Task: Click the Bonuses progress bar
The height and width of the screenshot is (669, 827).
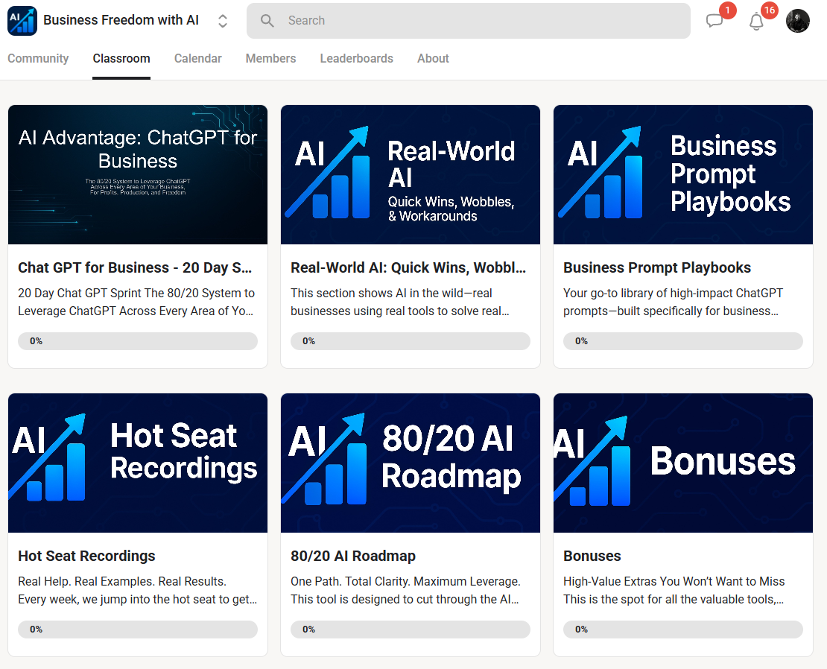Action: point(683,630)
